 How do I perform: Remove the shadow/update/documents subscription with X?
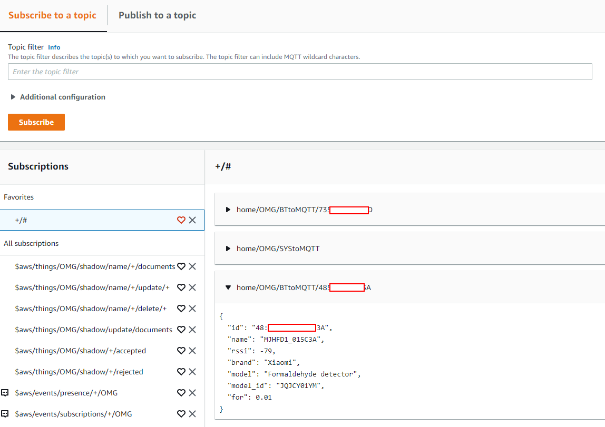(x=192, y=330)
